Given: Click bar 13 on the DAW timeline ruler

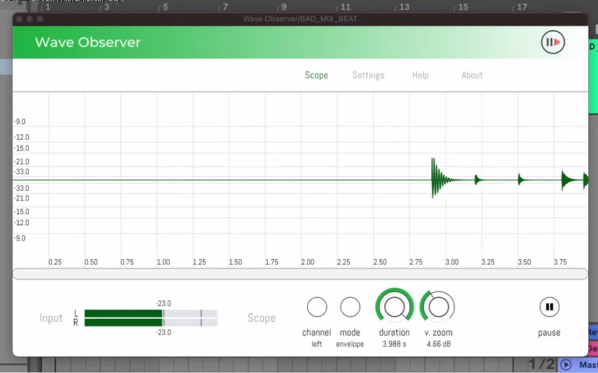Looking at the screenshot, I should (x=404, y=7).
